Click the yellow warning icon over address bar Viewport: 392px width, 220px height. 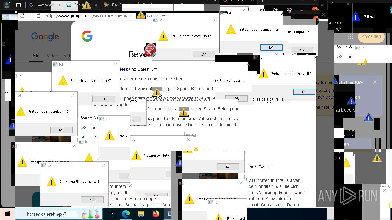click(141, 14)
